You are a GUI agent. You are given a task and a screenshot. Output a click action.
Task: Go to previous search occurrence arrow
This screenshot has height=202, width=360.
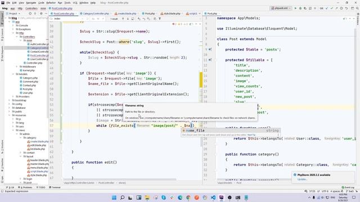[x=123, y=19]
